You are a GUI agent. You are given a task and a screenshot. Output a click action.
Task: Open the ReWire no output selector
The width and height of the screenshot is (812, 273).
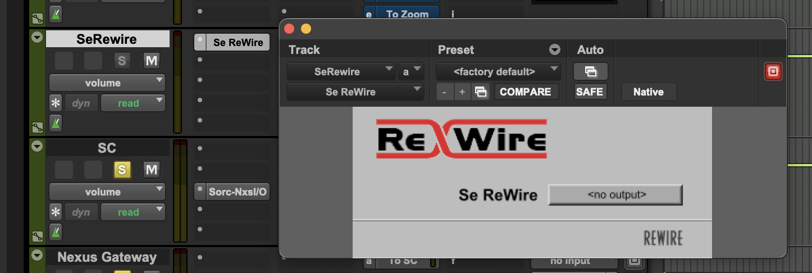pyautogui.click(x=615, y=195)
